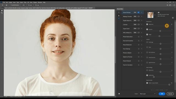The image size is (176, 99).
Task: Select the Neural Filters panel tab
Action: pyautogui.click(x=120, y=9)
